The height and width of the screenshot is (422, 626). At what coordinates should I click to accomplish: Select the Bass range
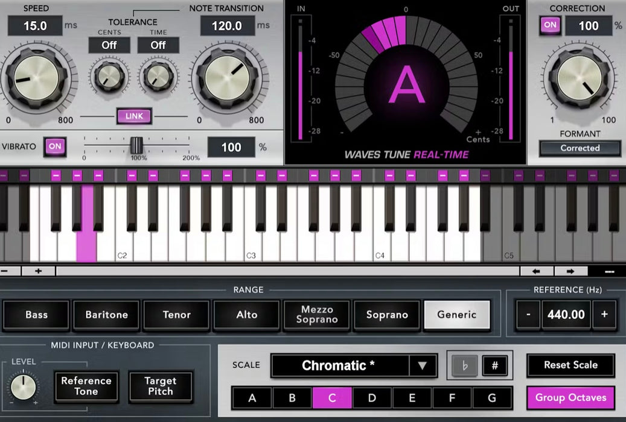tap(36, 315)
